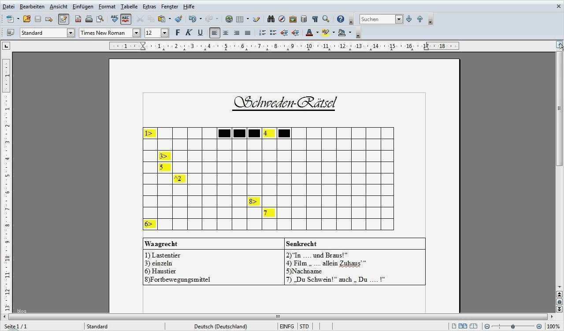
Task: Toggle italic K formatting
Action: pyautogui.click(x=189, y=33)
